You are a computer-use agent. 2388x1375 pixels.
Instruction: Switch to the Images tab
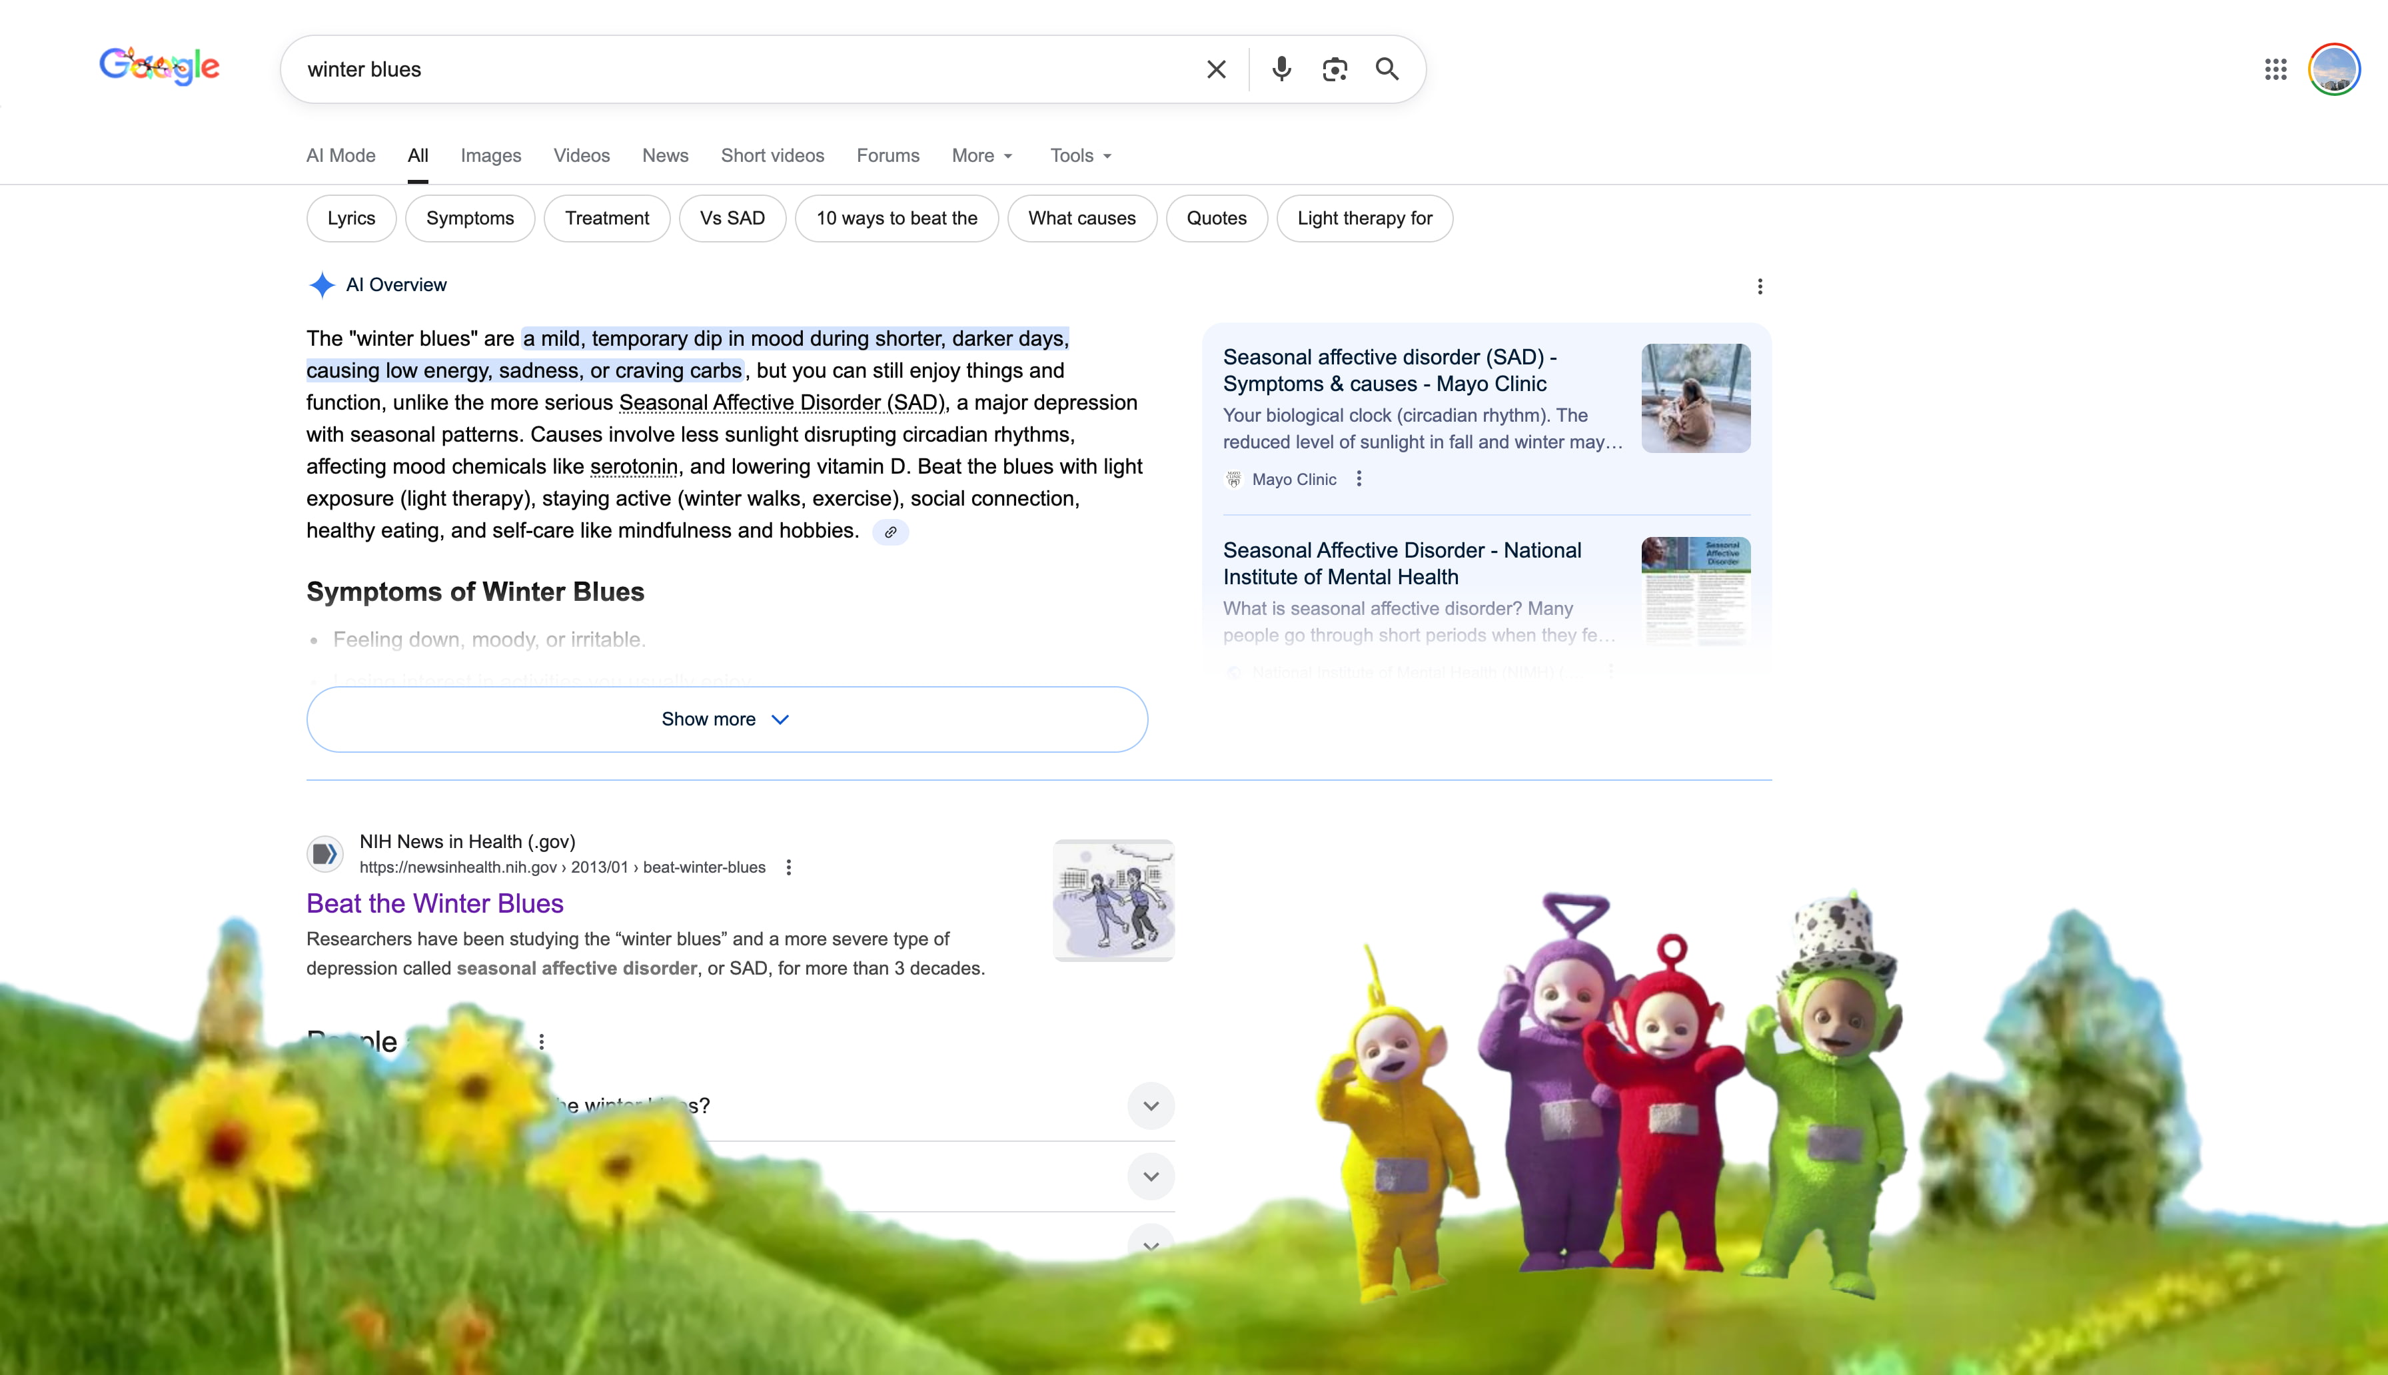tap(490, 156)
